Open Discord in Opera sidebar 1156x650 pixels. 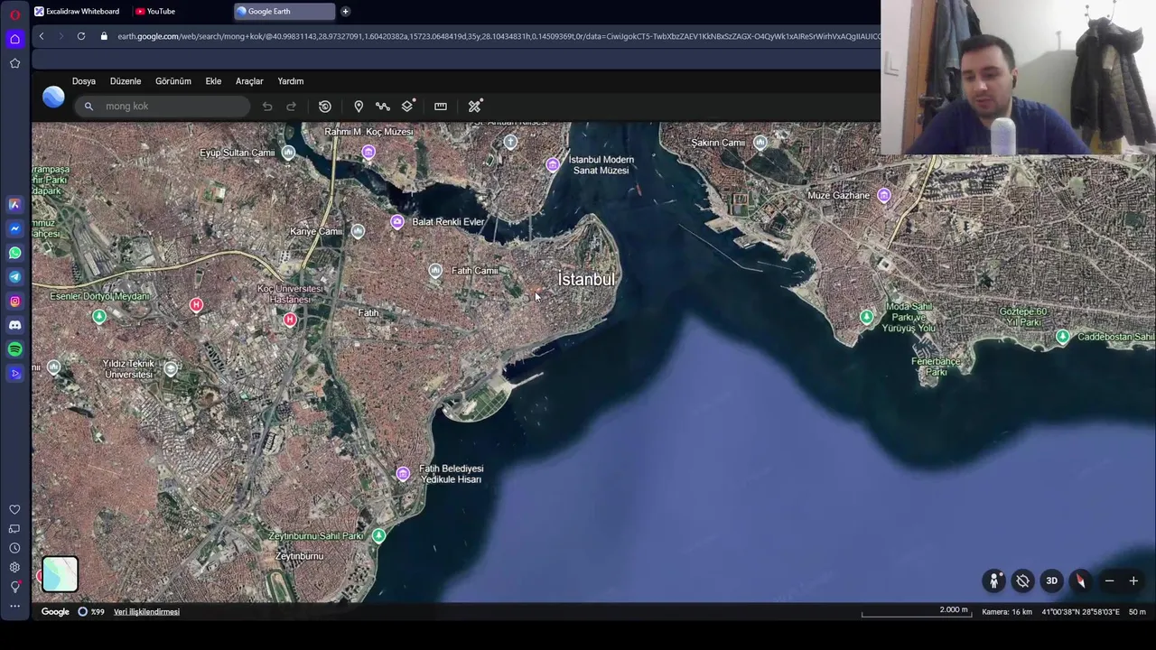coord(14,325)
